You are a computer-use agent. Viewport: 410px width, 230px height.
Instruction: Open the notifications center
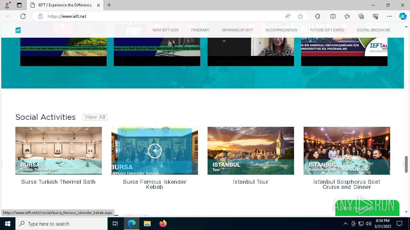click(399, 224)
